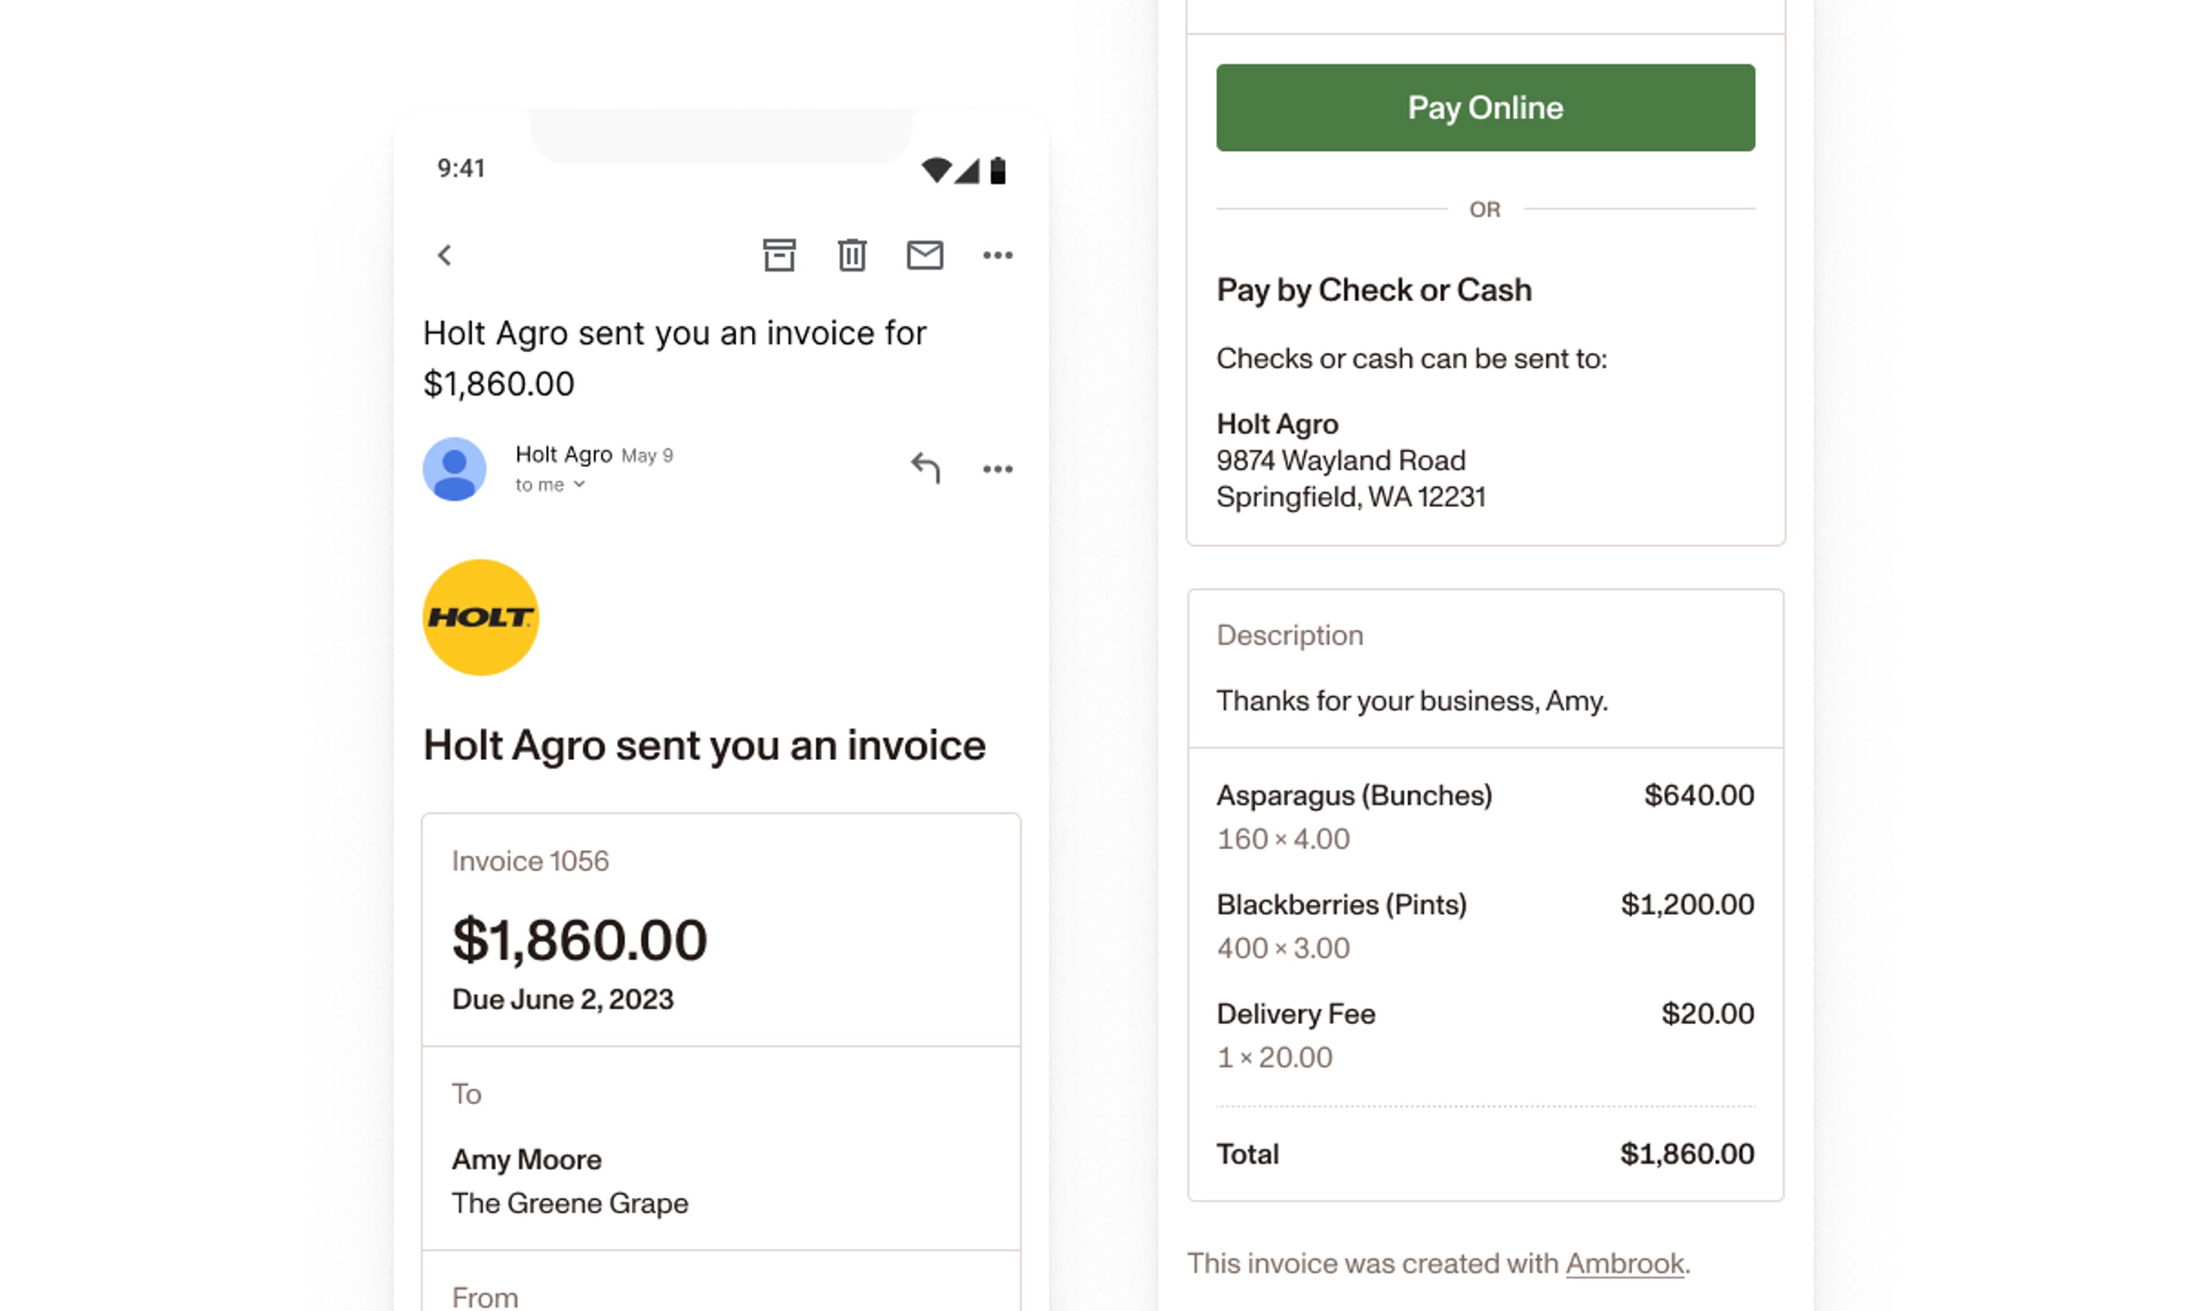The width and height of the screenshot is (2185, 1311).
Task: Tap the $1,860.00 invoice amount
Action: 579,939
